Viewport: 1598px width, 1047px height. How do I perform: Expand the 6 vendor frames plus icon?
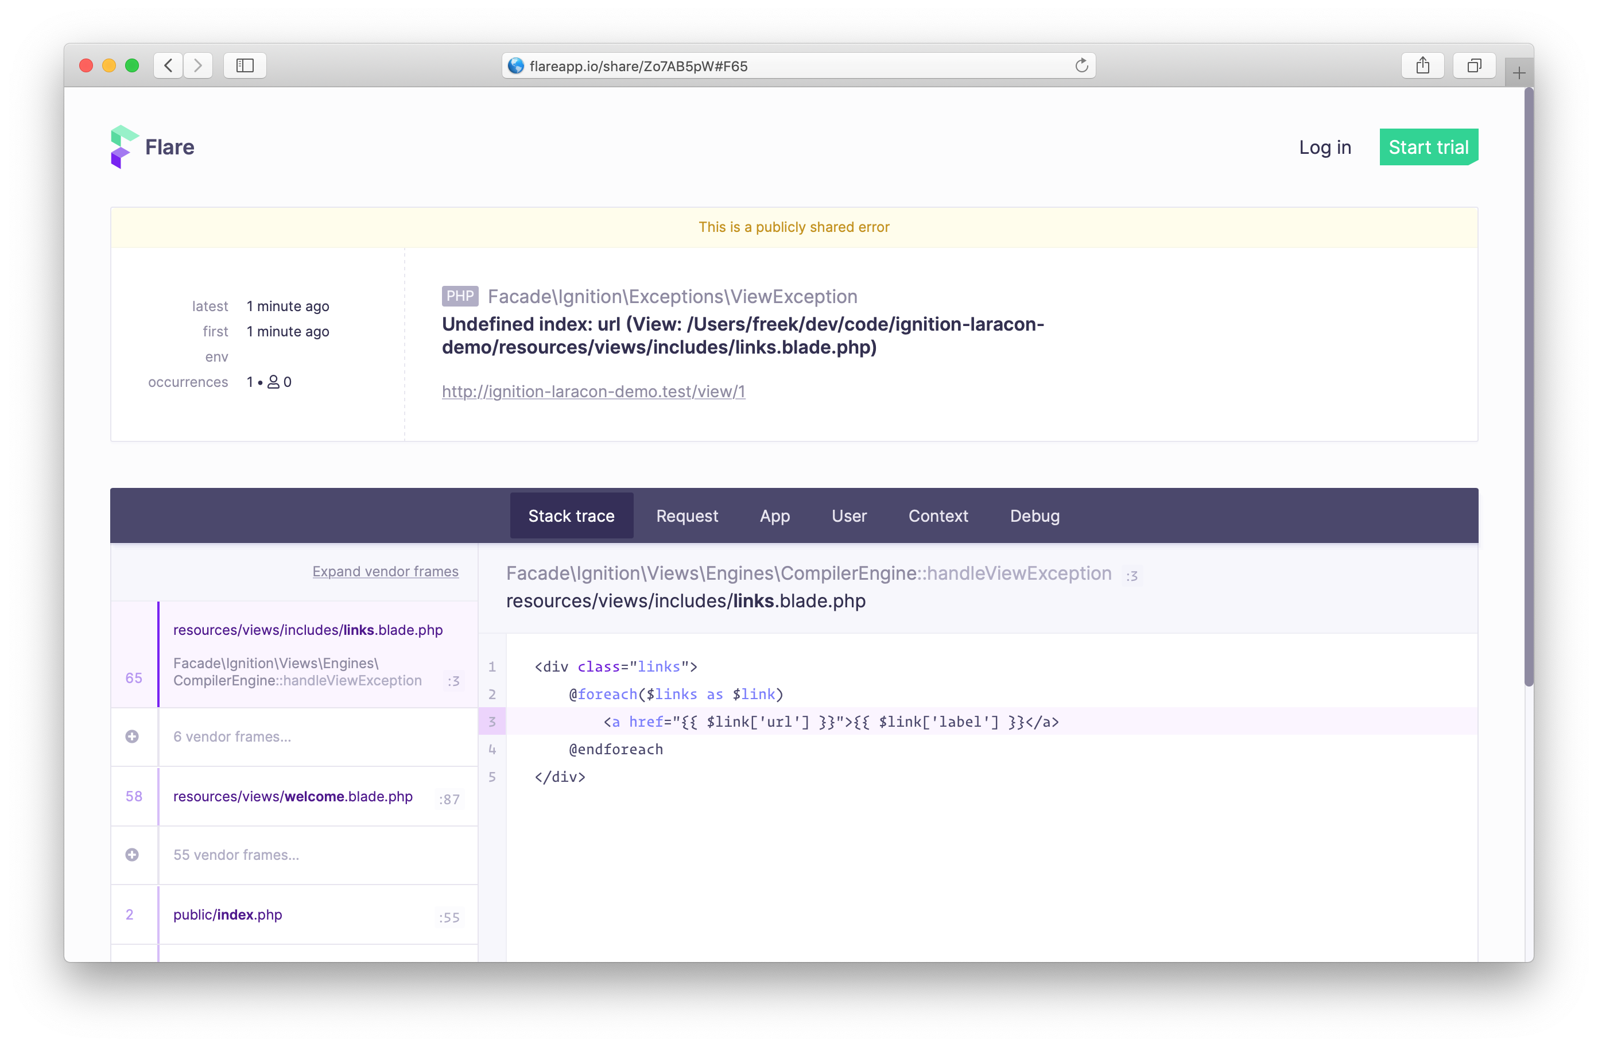click(132, 736)
